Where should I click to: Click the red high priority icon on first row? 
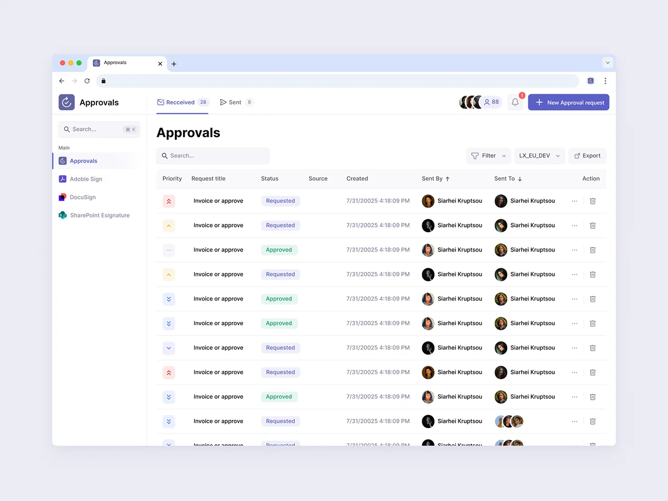pos(169,201)
